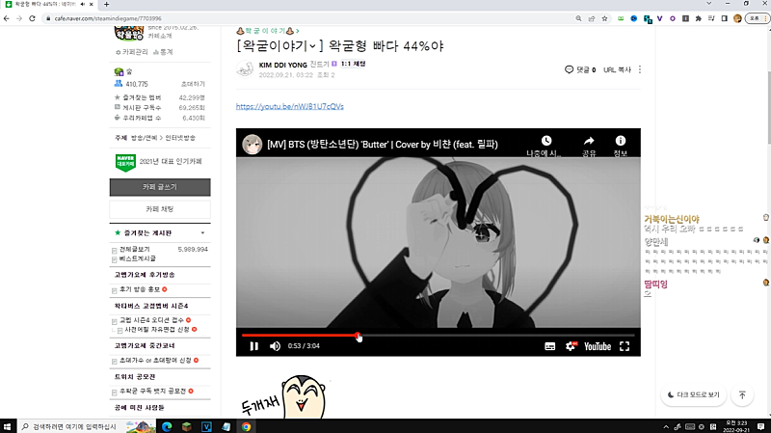The image size is (771, 433).
Task: Open 고멤 시즌4 오디션 접수 board
Action: coord(151,320)
